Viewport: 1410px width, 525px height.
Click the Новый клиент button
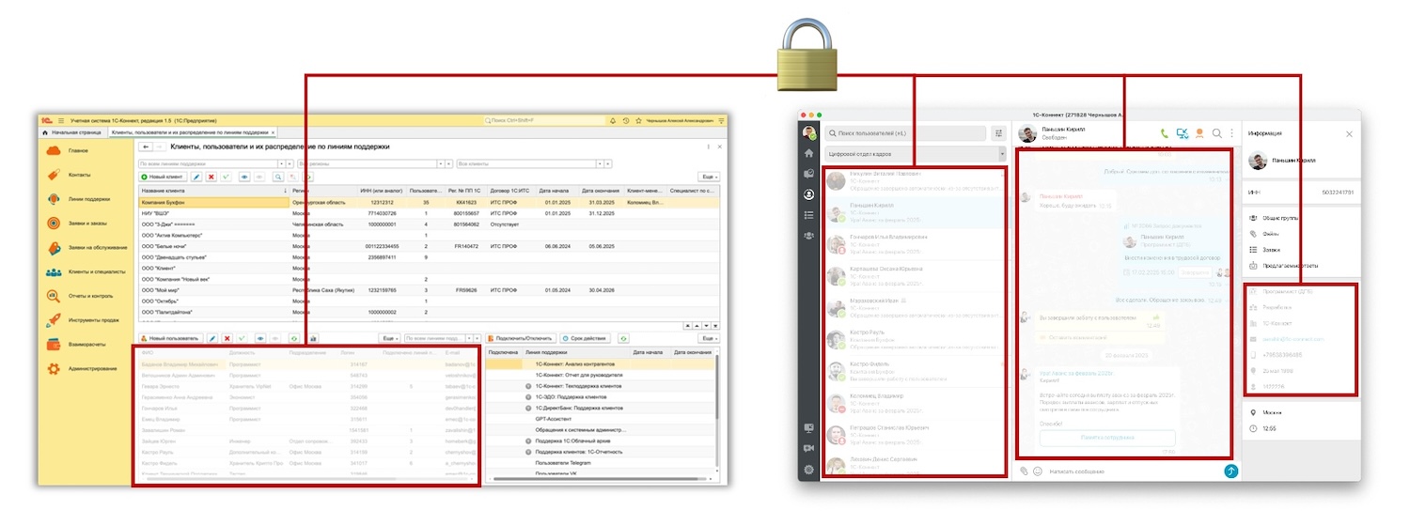[x=161, y=177]
